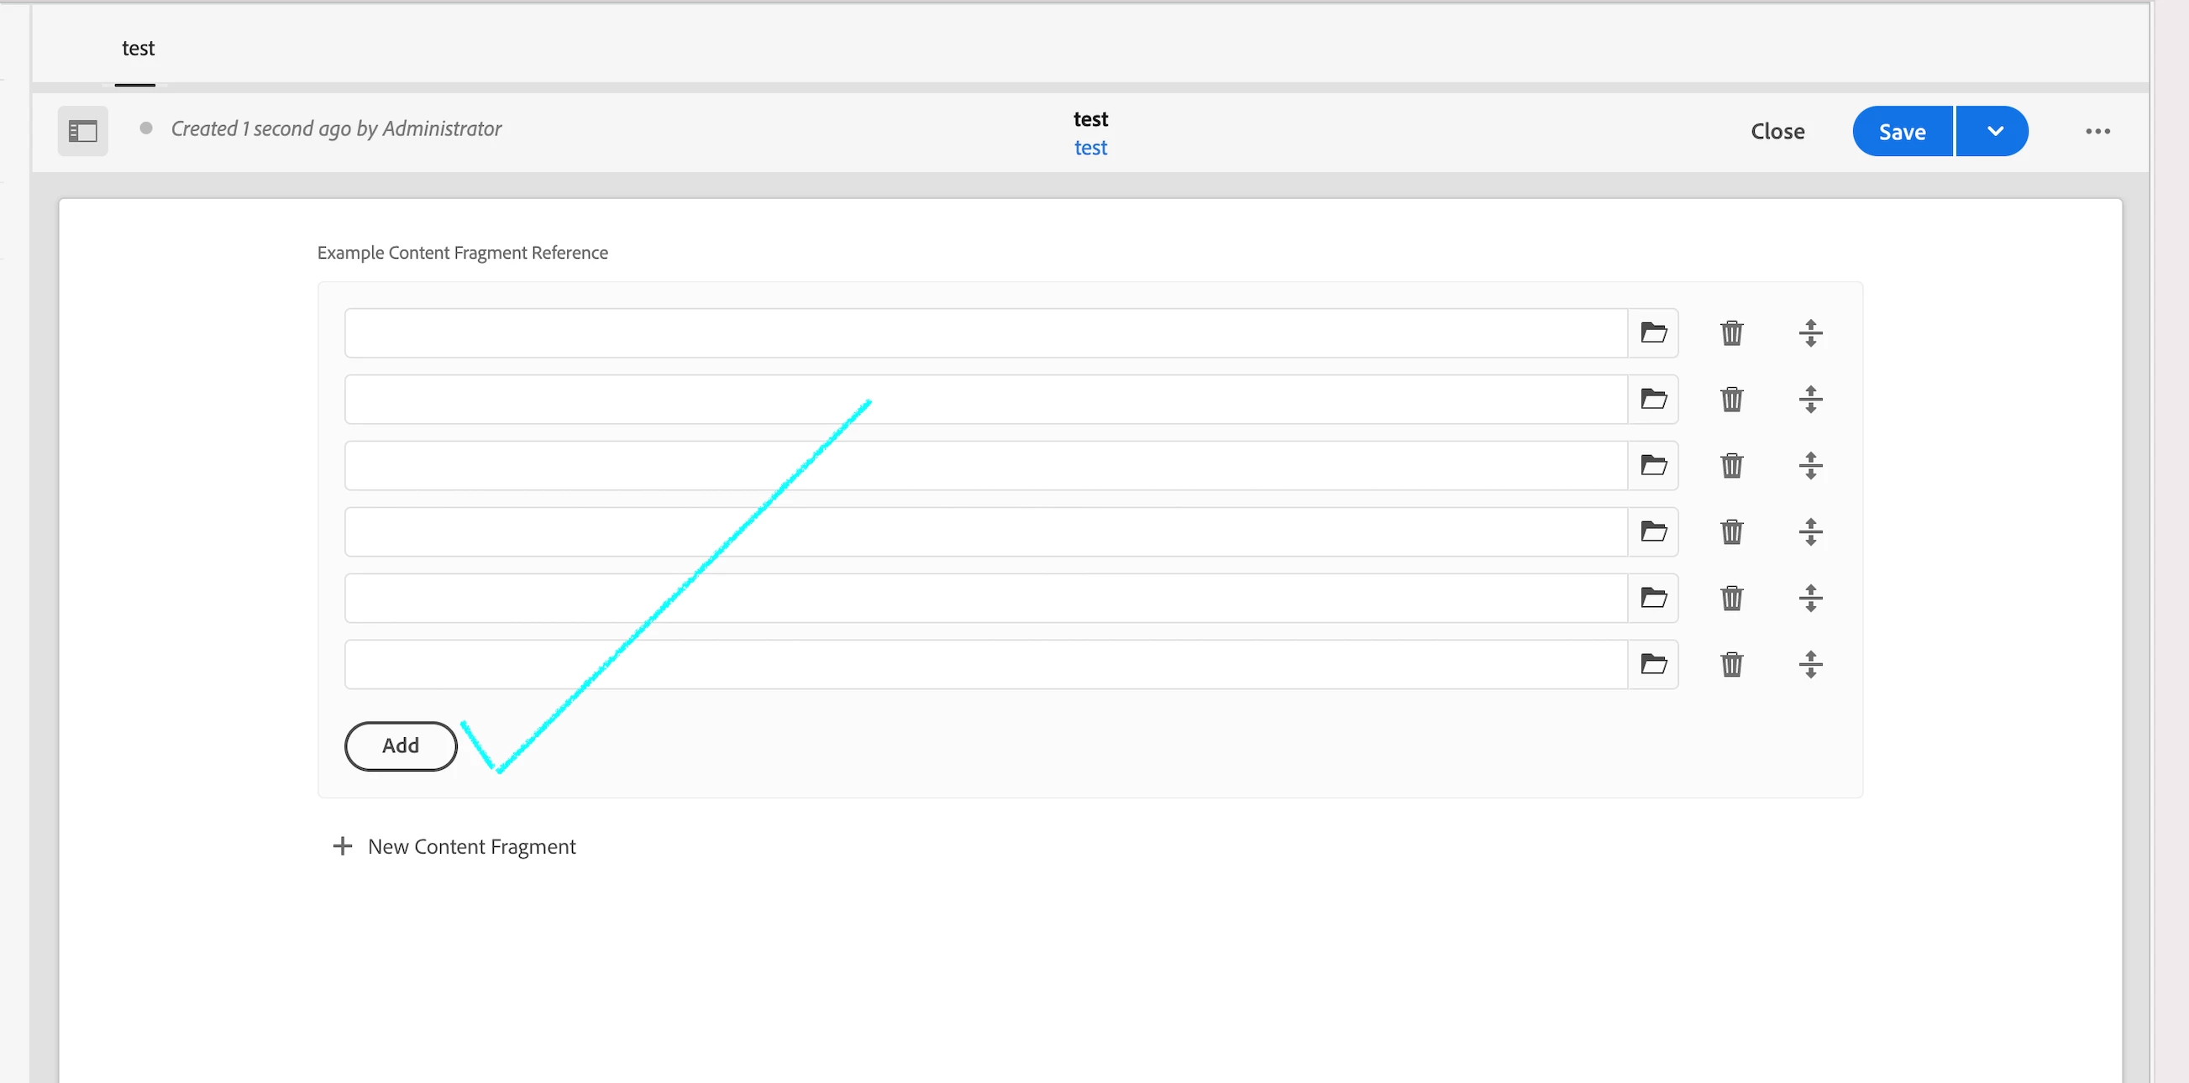Click Close in the header
Image resolution: width=2189 pixels, height=1083 pixels.
1777,131
